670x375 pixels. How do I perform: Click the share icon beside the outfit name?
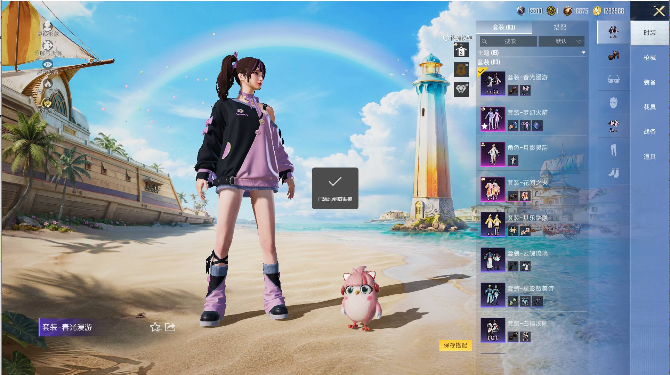pos(170,327)
